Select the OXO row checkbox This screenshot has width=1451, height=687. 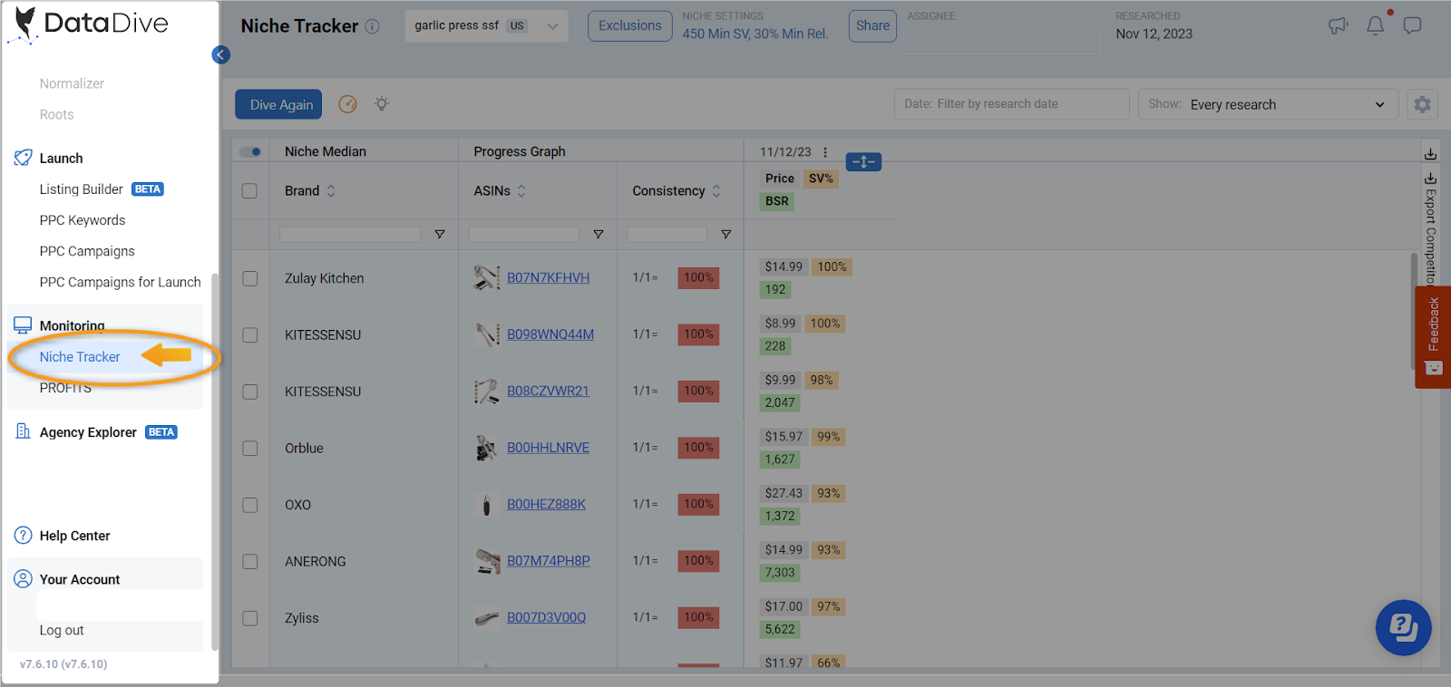tap(249, 505)
